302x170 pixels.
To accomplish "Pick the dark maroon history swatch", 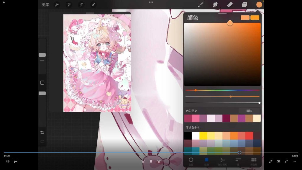I will point(226,118).
